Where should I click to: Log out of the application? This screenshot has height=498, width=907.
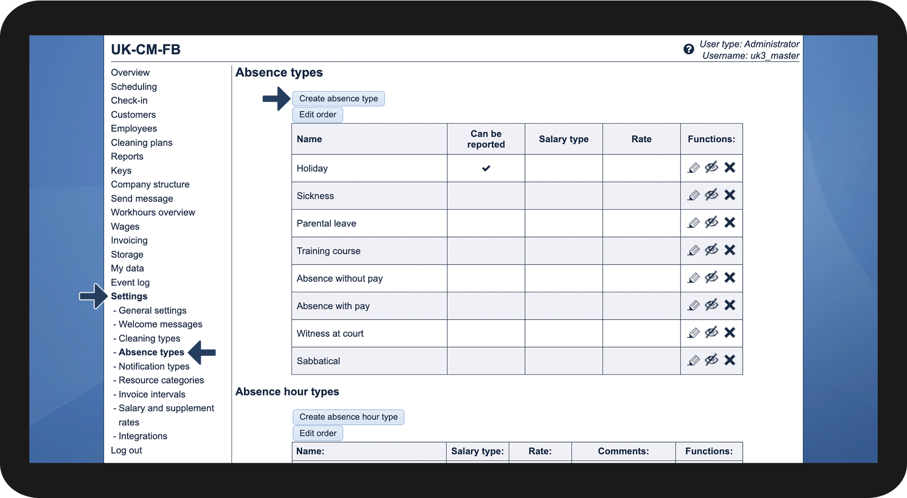pyautogui.click(x=126, y=450)
